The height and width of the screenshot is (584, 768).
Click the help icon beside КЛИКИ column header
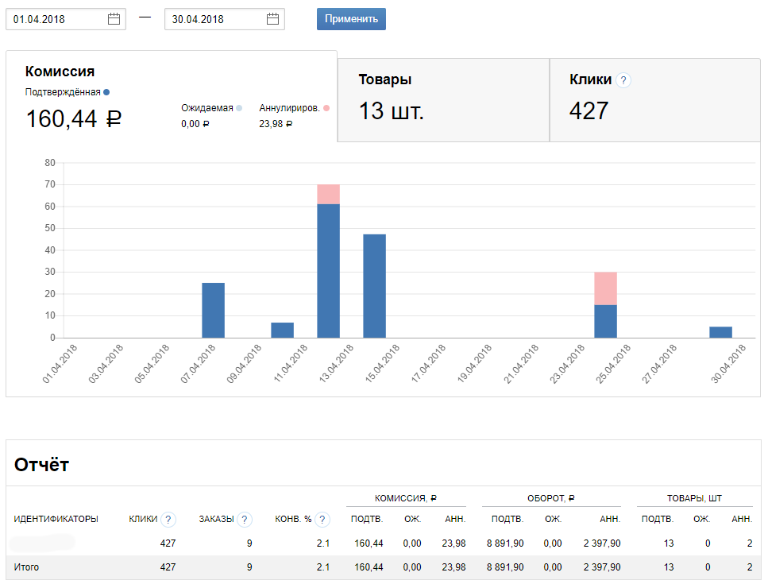pyautogui.click(x=168, y=520)
